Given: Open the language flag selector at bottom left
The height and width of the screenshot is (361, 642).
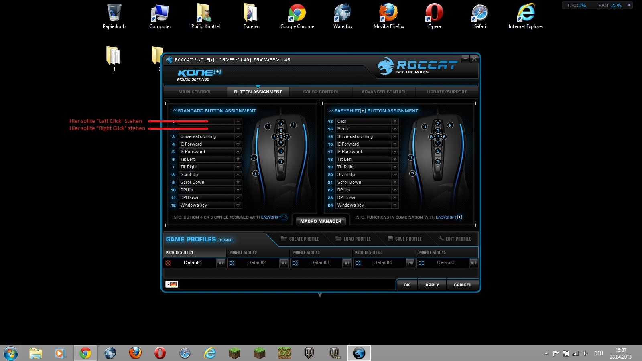Looking at the screenshot, I should pos(172,284).
